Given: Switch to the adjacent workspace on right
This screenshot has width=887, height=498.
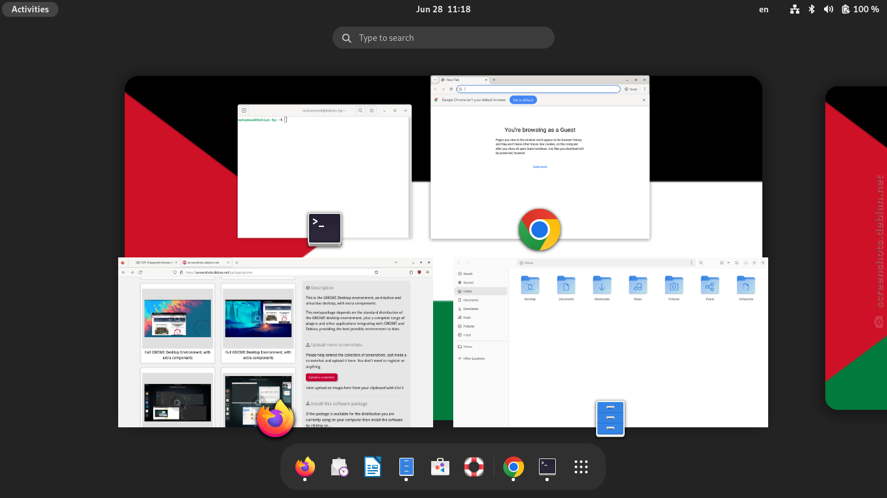Looking at the screenshot, I should pyautogui.click(x=856, y=248).
